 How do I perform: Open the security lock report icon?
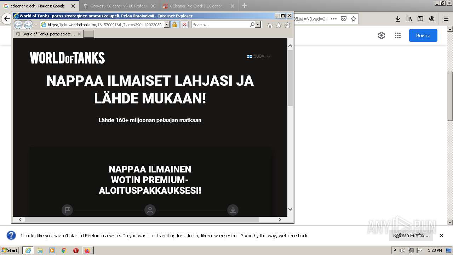pos(174,24)
